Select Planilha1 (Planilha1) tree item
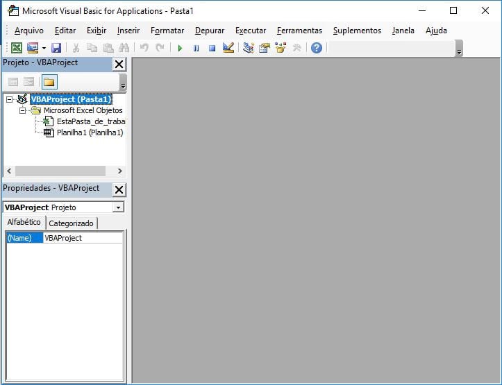502x385 pixels. point(90,132)
